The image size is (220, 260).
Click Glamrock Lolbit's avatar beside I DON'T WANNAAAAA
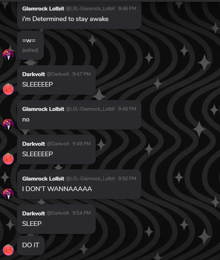pos(8,194)
